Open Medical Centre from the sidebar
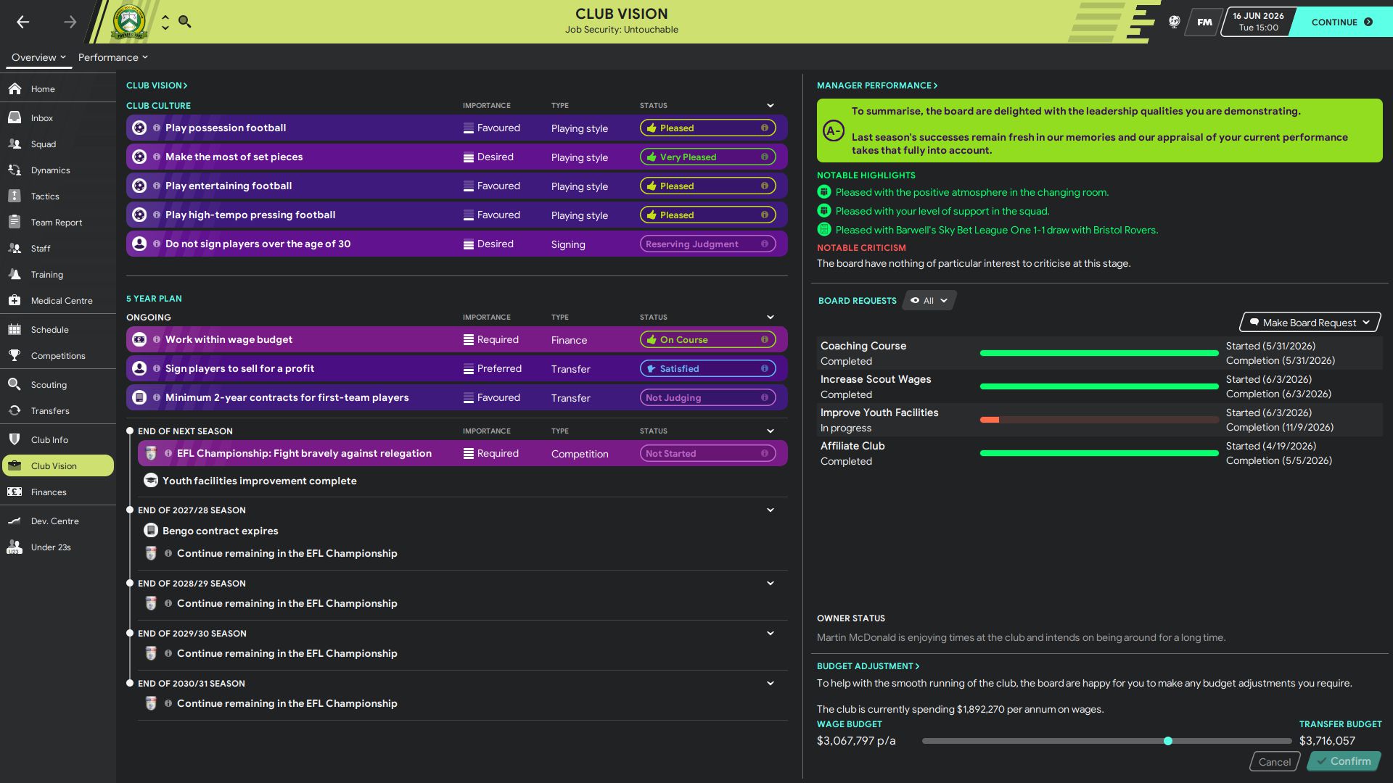 [x=58, y=300]
